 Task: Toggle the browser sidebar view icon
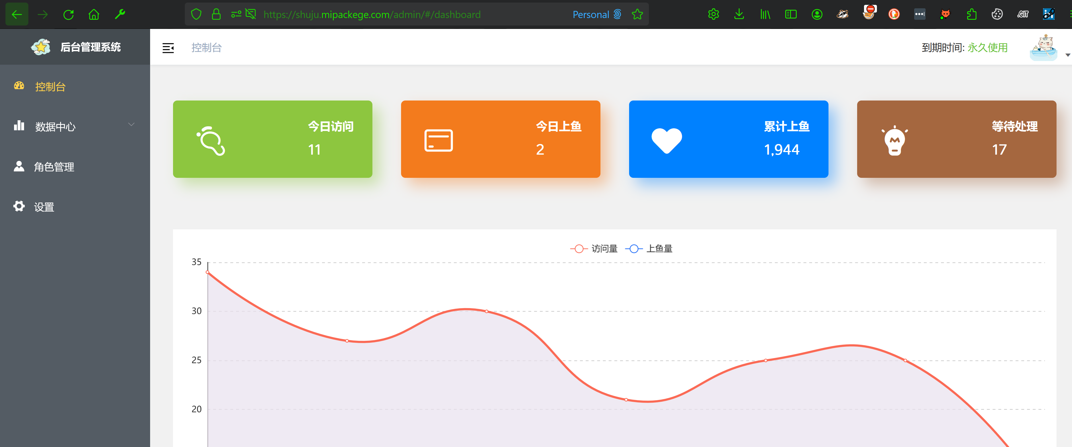[x=791, y=15]
